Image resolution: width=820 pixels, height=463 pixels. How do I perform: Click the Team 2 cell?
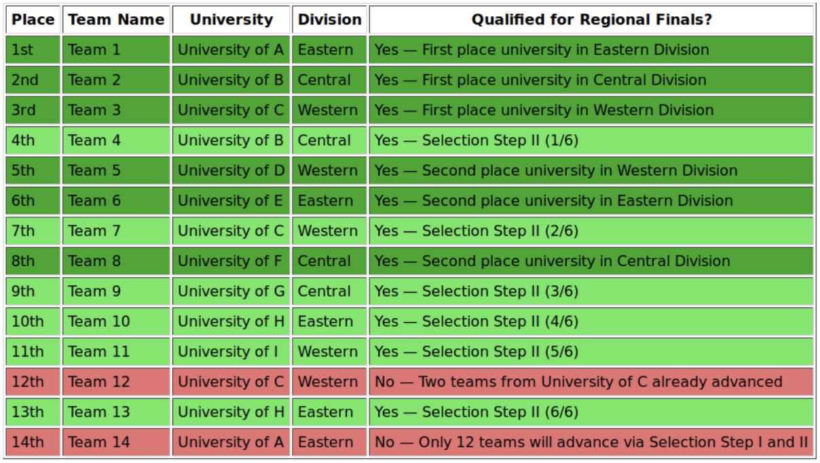click(x=116, y=80)
